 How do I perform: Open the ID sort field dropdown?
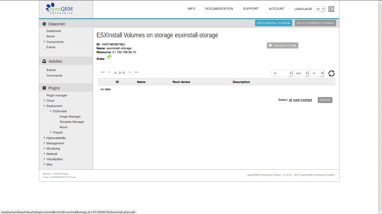(282, 73)
